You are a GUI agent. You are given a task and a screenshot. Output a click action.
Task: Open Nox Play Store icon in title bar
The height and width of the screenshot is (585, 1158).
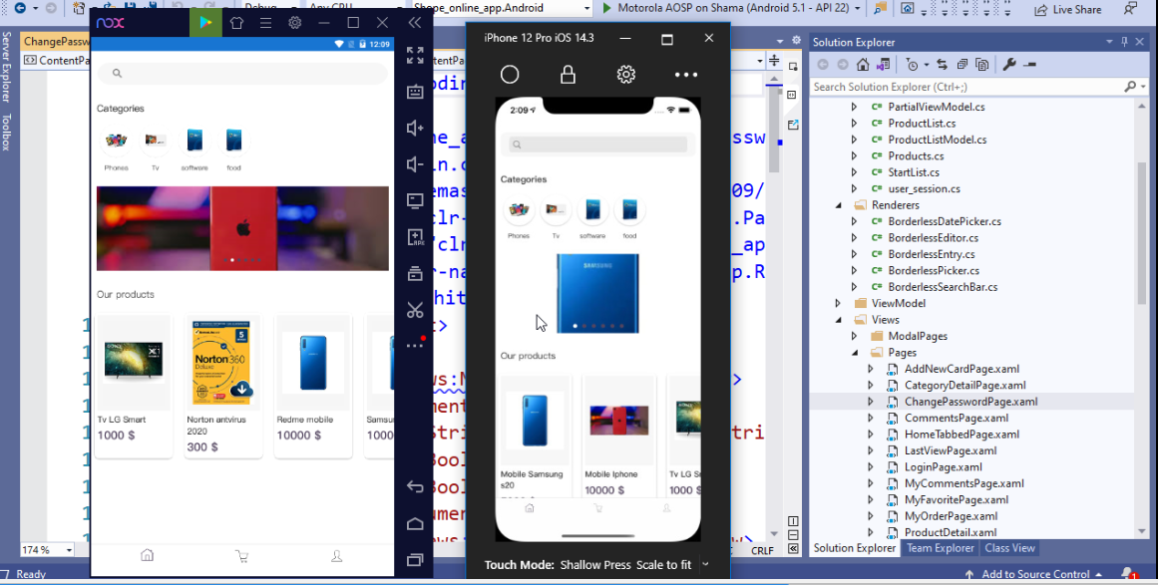click(x=205, y=23)
